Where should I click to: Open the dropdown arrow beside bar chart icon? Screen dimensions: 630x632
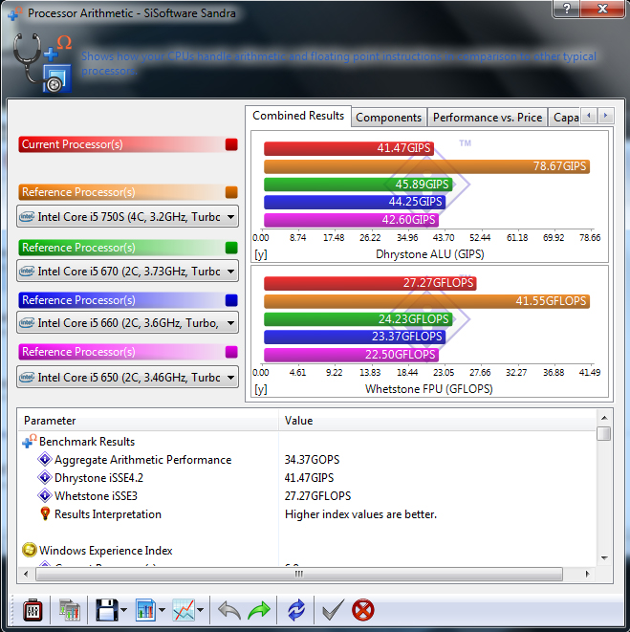click(x=162, y=610)
